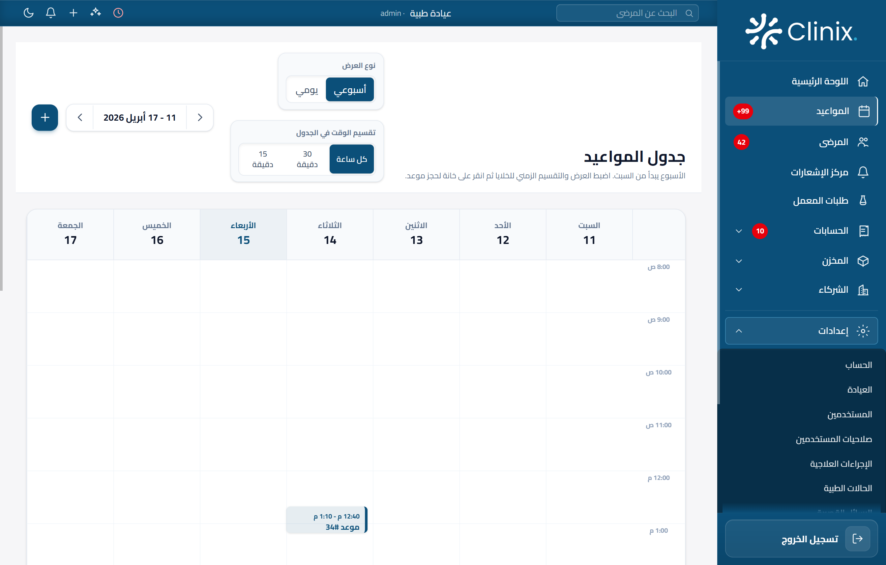Go to next week with right chevron

click(x=200, y=117)
